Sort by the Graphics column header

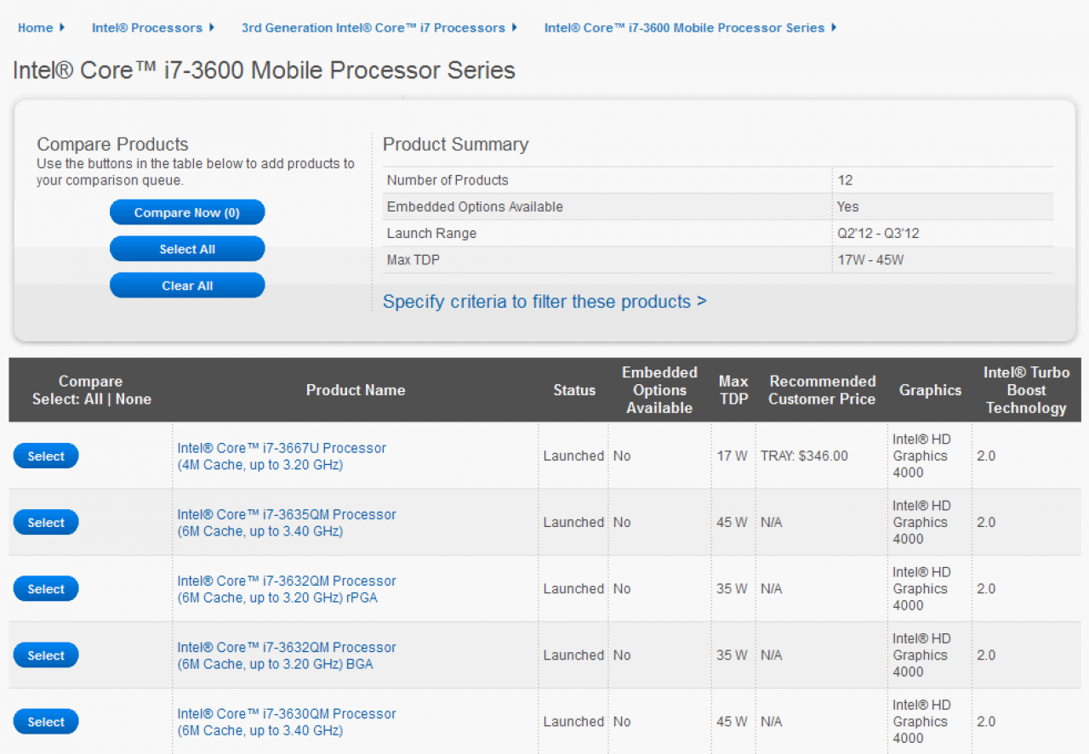[930, 390]
